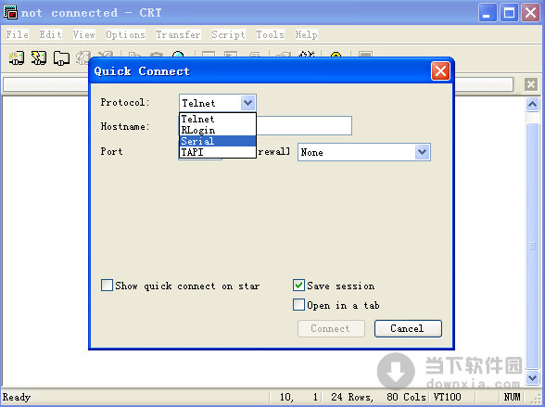
Task: Click the VT100 status bar entry
Action: tap(447, 397)
